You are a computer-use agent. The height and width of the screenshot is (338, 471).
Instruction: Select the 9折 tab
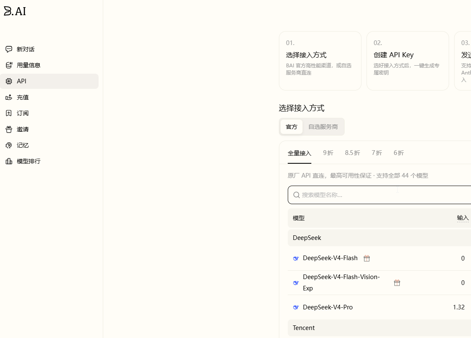[328, 153]
